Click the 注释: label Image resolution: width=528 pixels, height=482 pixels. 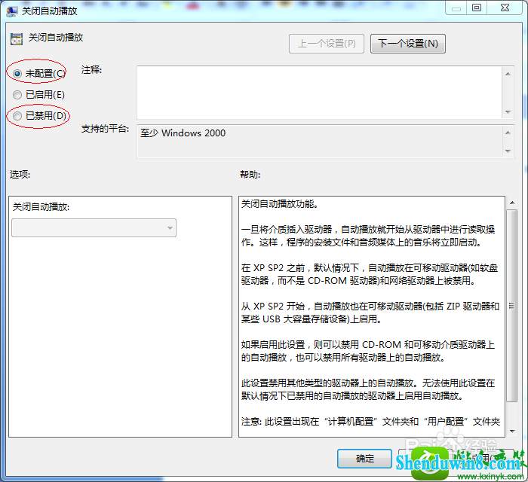pyautogui.click(x=91, y=70)
